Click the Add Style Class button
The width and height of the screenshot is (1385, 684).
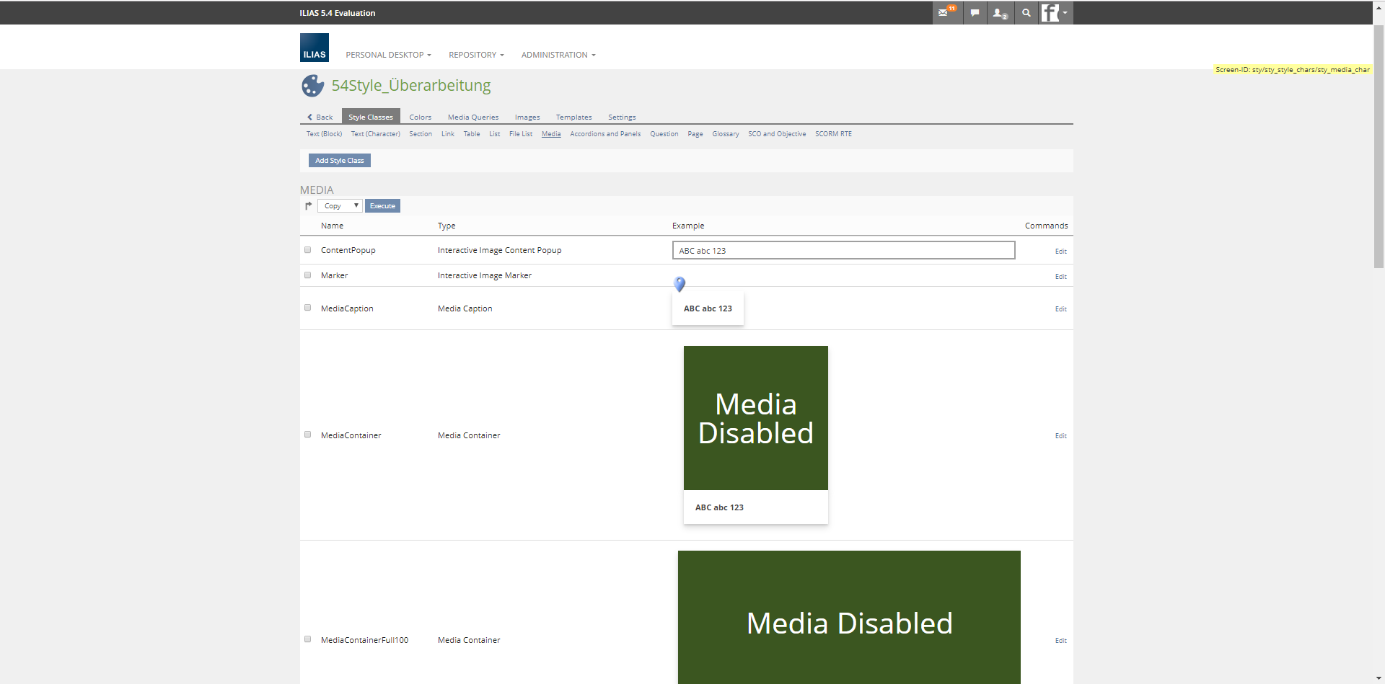(x=339, y=161)
